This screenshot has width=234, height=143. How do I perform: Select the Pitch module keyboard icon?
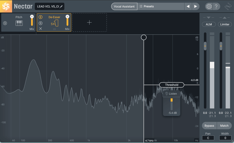pyautogui.click(x=19, y=23)
